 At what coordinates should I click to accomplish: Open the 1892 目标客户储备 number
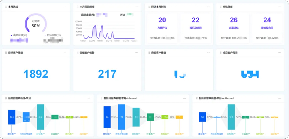[x=36, y=74]
